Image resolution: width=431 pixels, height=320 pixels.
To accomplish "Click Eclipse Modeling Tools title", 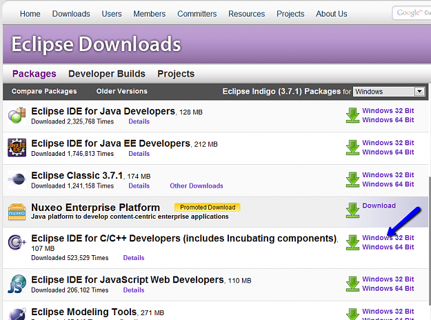I will coord(84,312).
